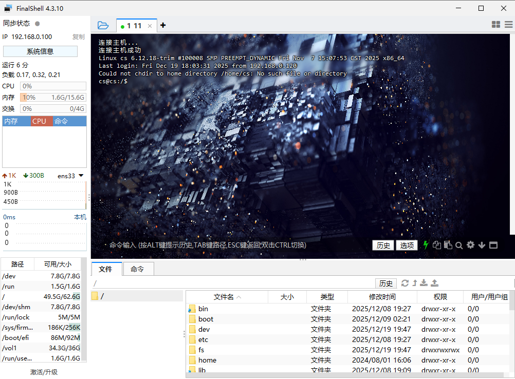Viewport: 515px width, 379px height.
Task: Switch to the 命令 tab
Action: pyautogui.click(x=137, y=269)
